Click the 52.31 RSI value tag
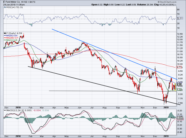The width and height of the screenshot is (186, 138). 180,18
